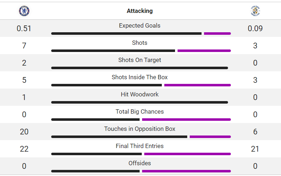Select the Final Third Entries label
This screenshot has width=281, height=176.
[140, 146]
